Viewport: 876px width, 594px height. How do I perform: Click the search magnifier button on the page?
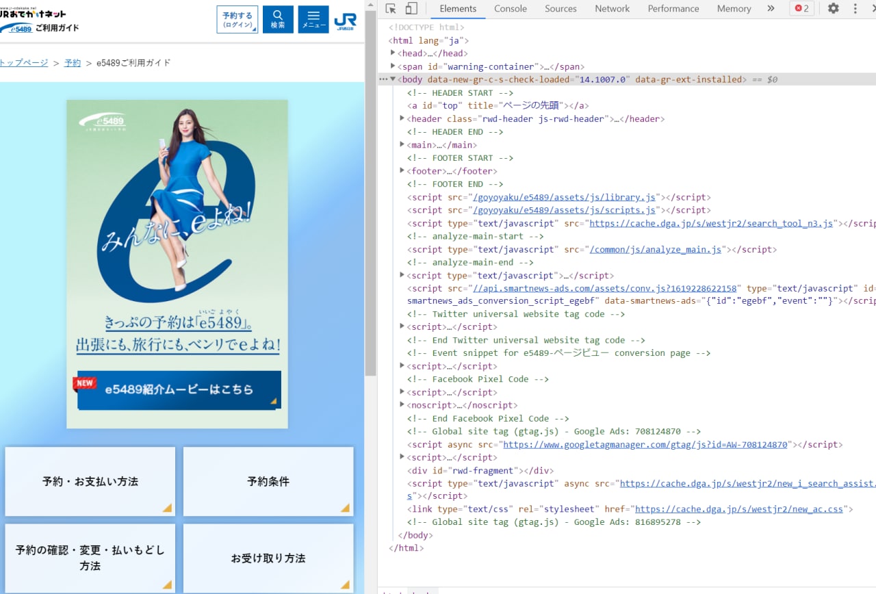click(278, 19)
